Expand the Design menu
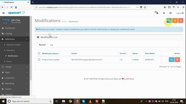Image resolution: width=186 pixels, height=104 pixels. 15,67
